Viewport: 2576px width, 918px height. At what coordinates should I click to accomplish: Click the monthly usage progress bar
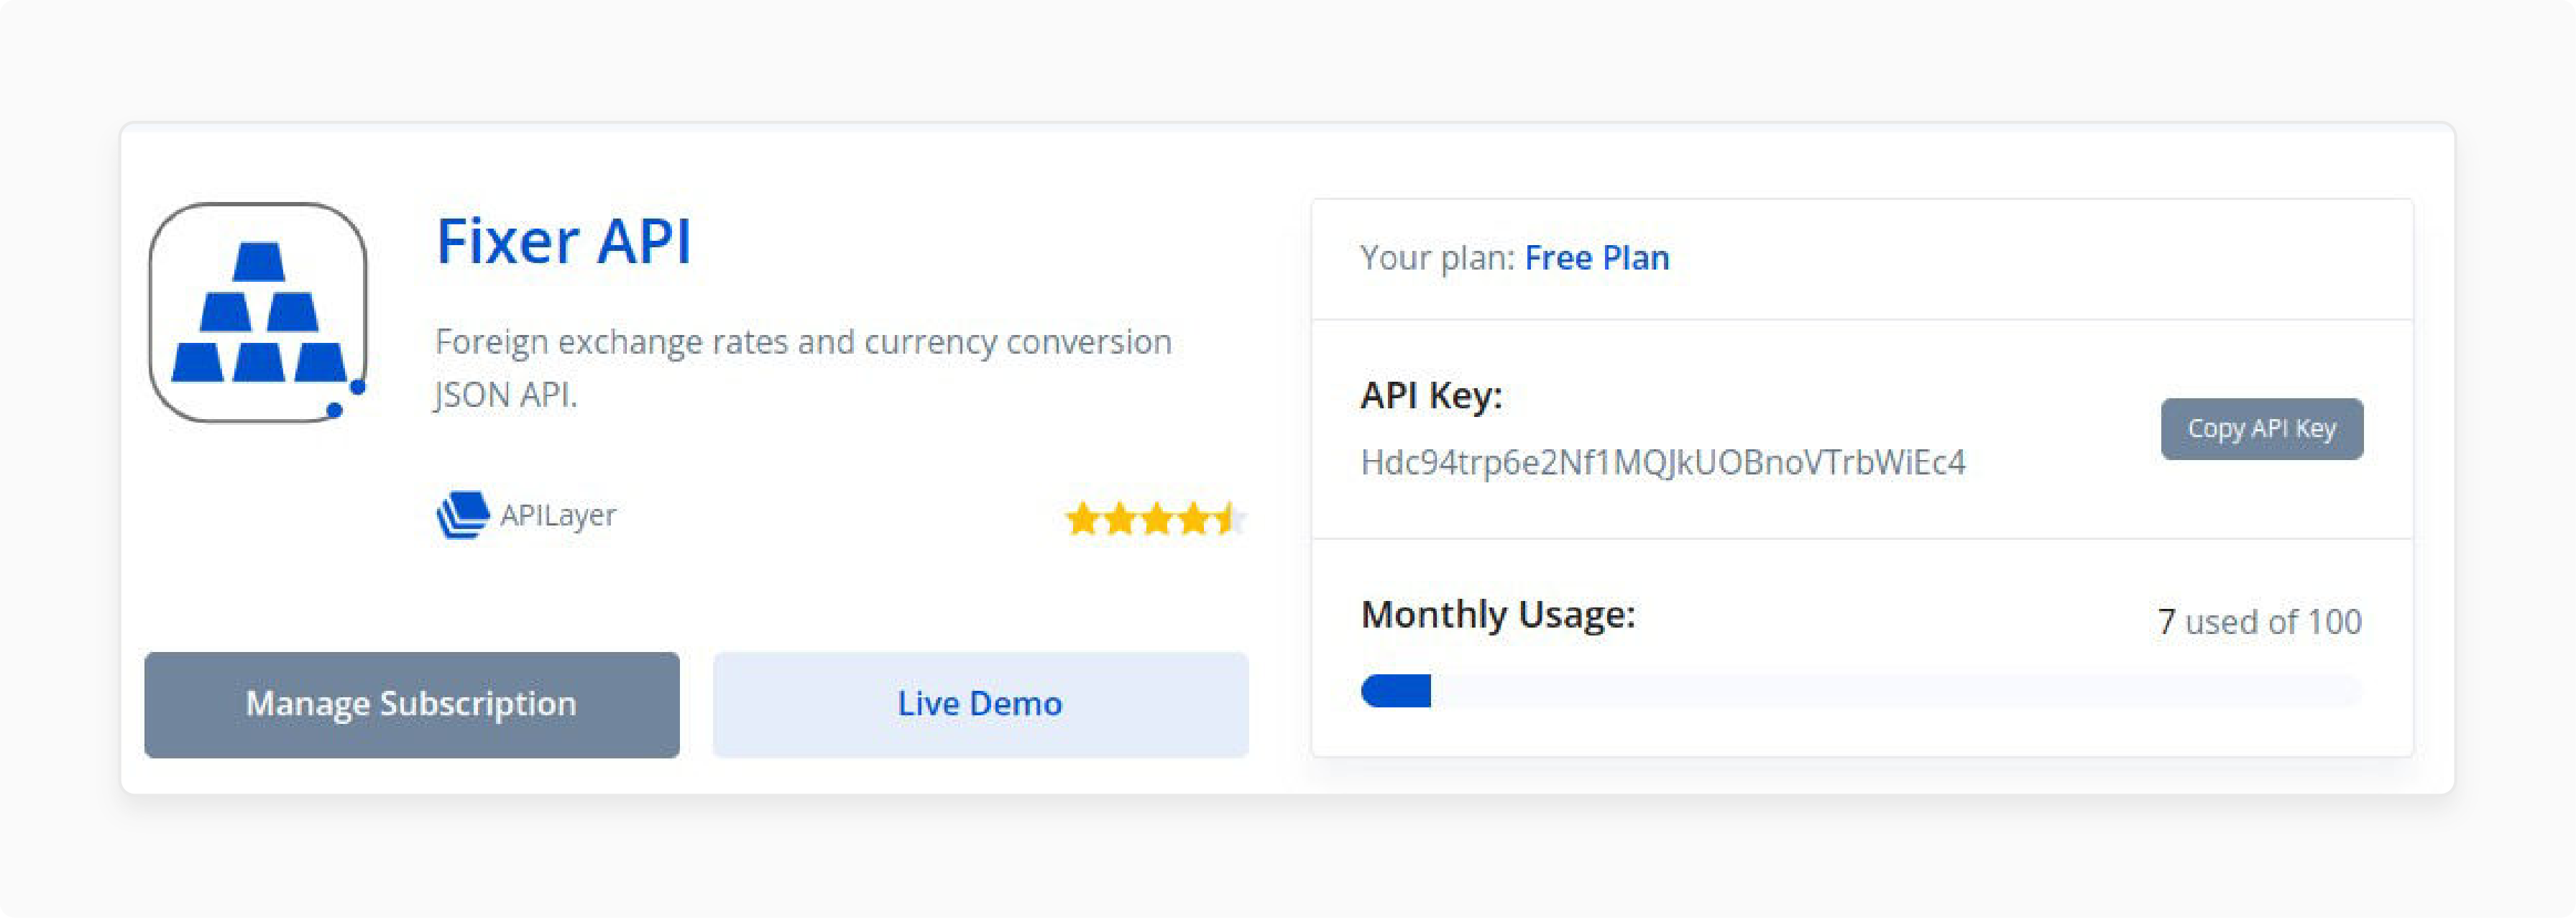click(x=1861, y=691)
